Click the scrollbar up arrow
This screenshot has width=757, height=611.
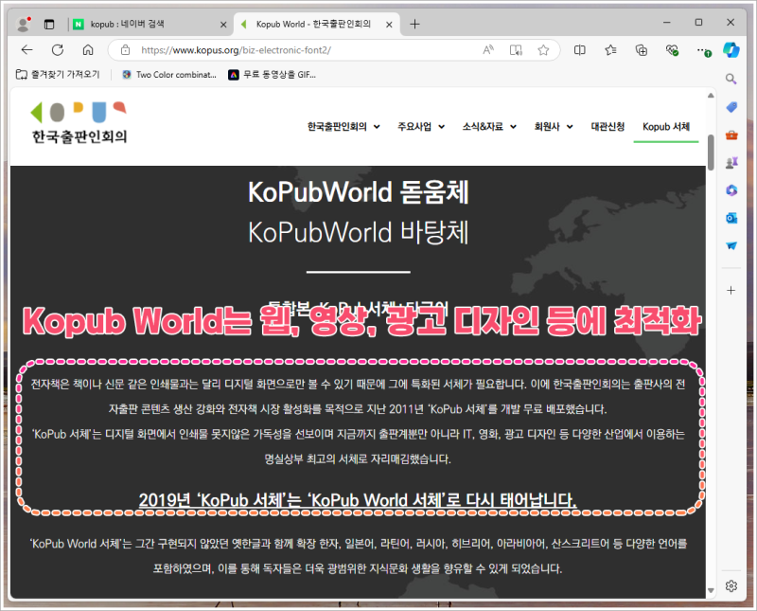[x=711, y=96]
